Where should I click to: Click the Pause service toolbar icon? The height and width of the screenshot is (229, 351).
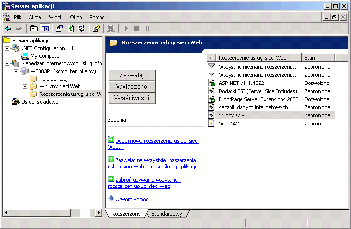[147, 29]
